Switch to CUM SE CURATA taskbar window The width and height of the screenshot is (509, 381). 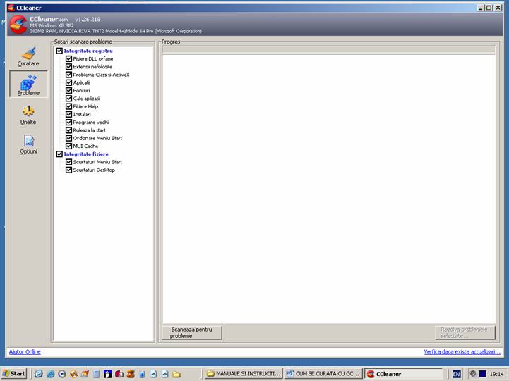click(x=323, y=373)
